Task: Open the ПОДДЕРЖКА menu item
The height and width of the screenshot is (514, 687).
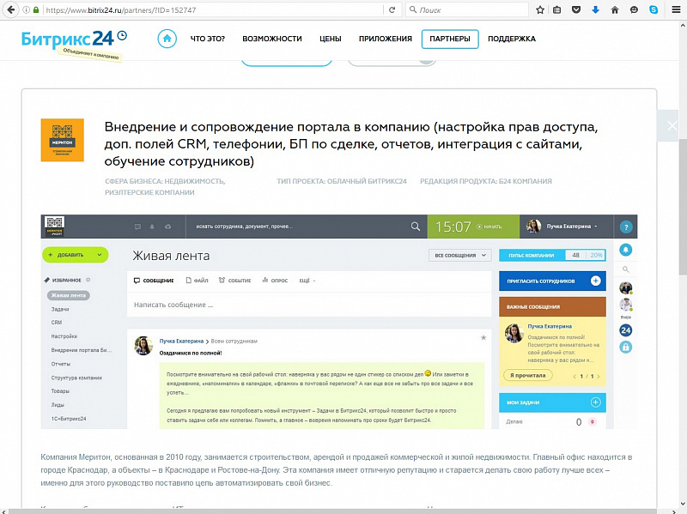Action: coord(512,39)
